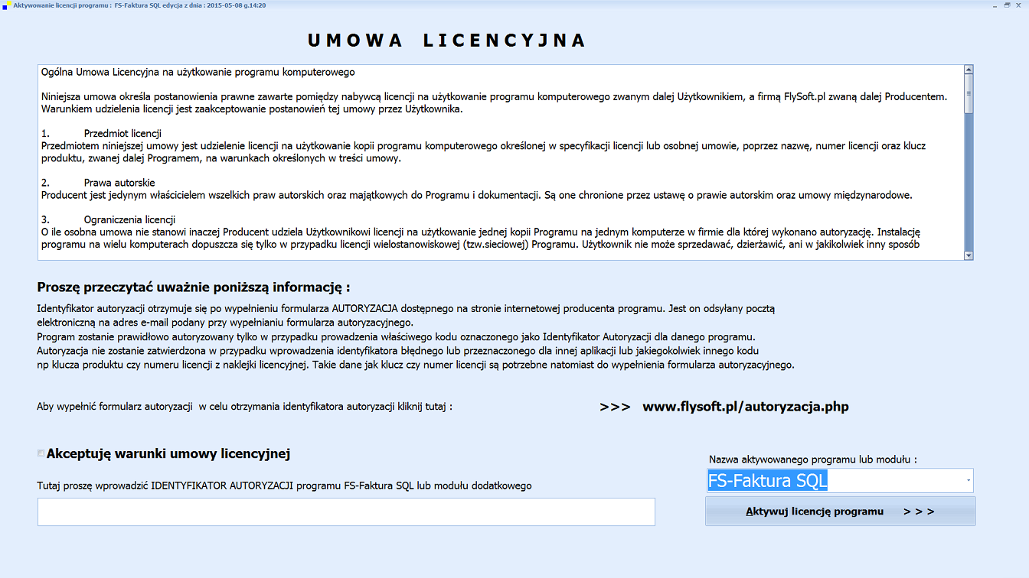Click the license text scroll-down arrow
Screen dimensions: 1029x578
tap(969, 255)
